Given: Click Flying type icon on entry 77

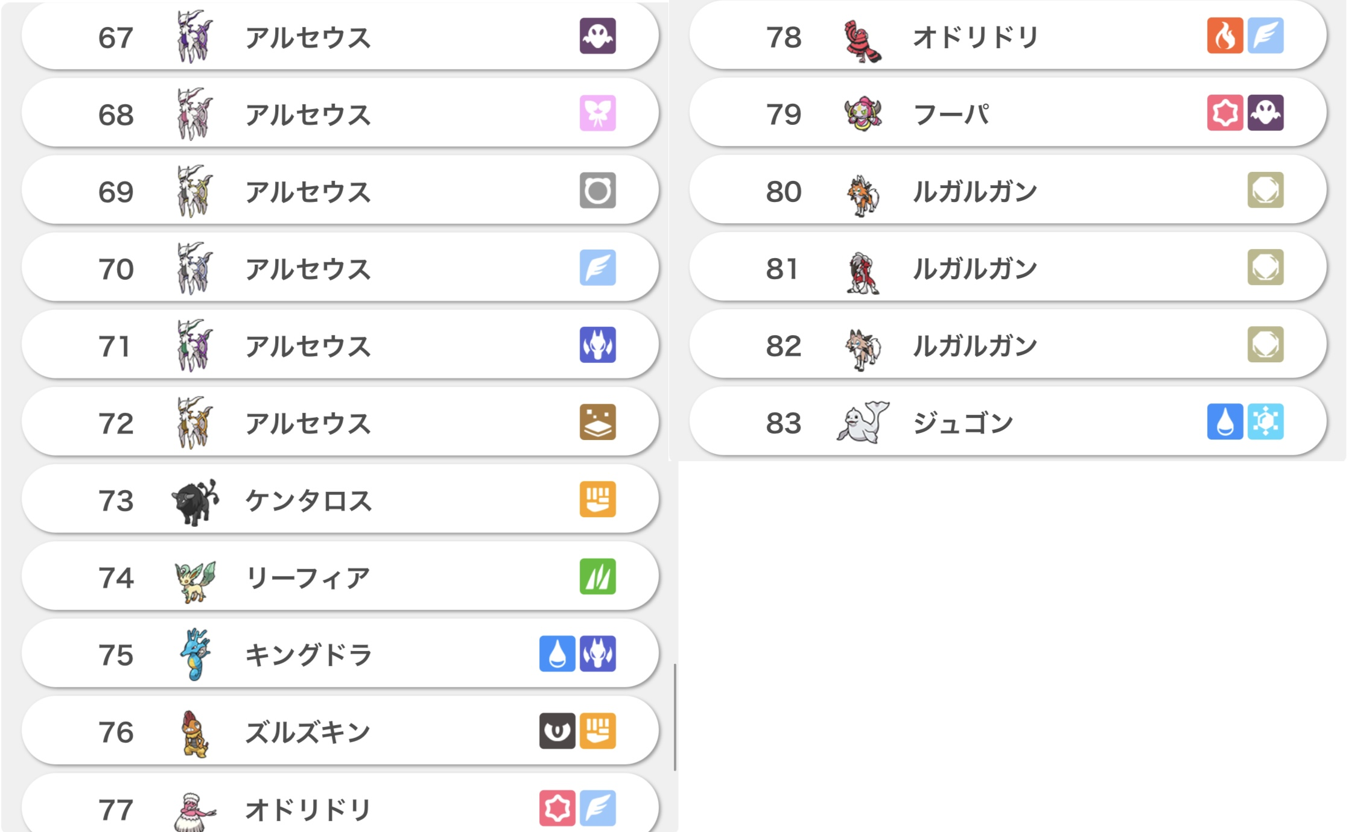Looking at the screenshot, I should [x=597, y=808].
